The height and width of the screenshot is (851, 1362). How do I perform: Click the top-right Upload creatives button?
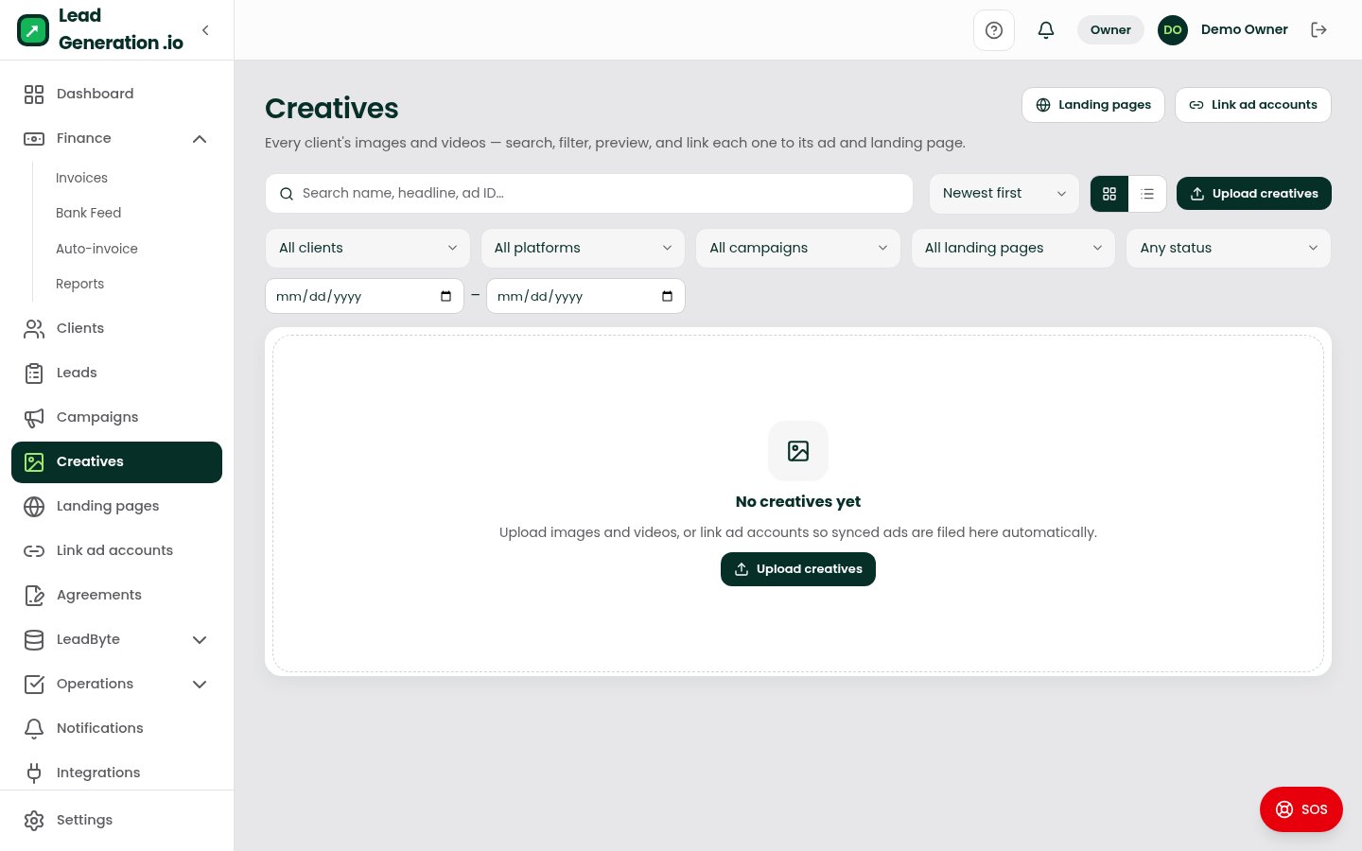click(x=1254, y=194)
